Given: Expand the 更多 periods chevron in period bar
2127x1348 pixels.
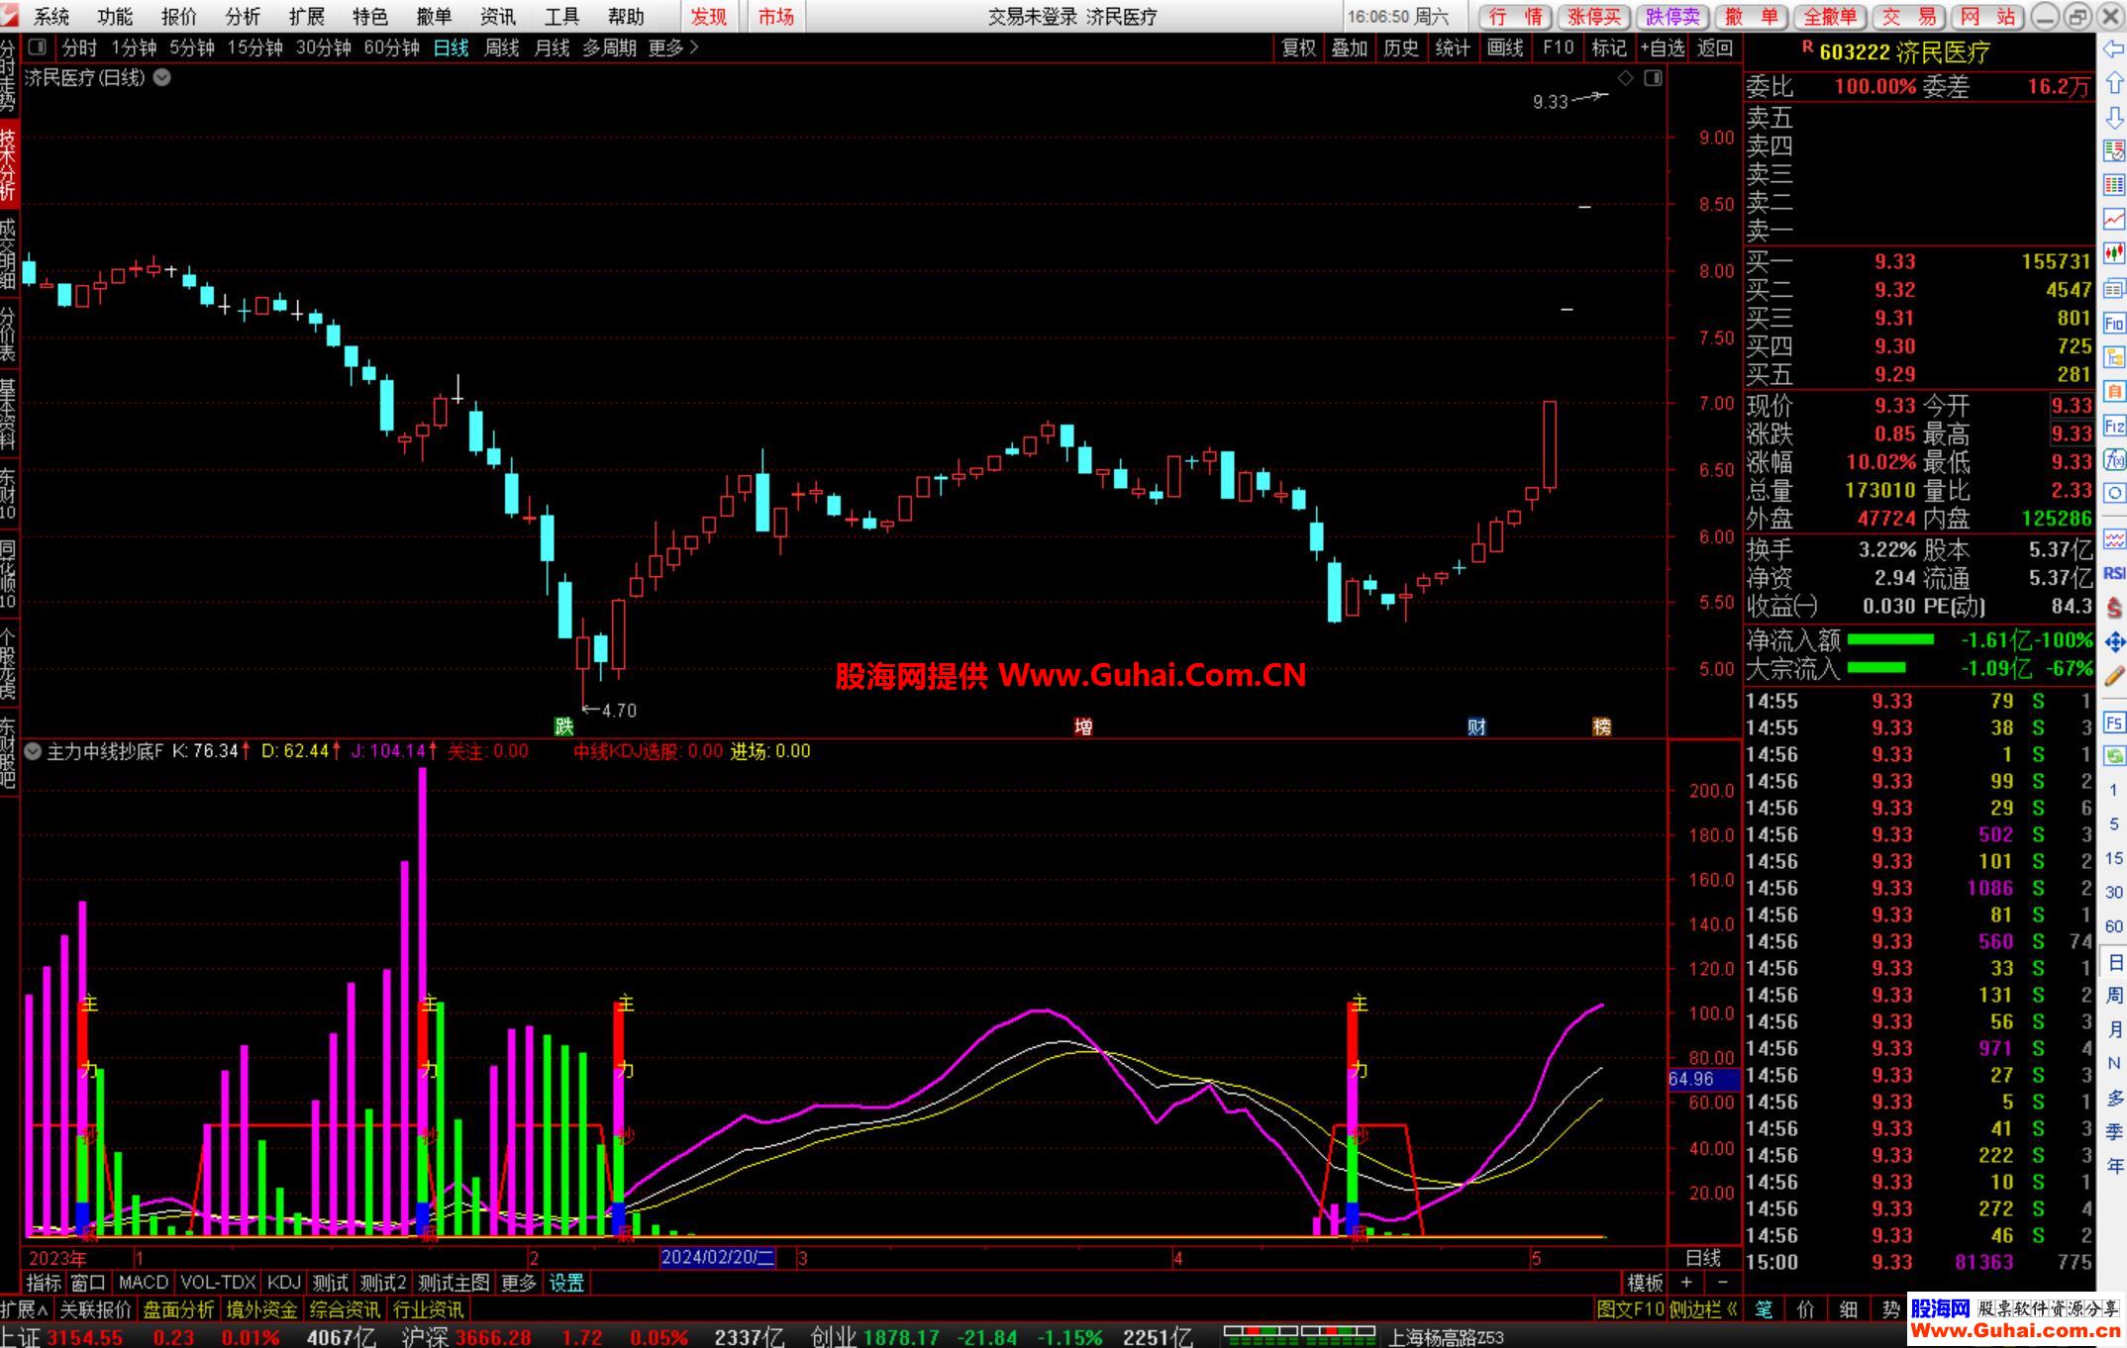Looking at the screenshot, I should tap(693, 47).
